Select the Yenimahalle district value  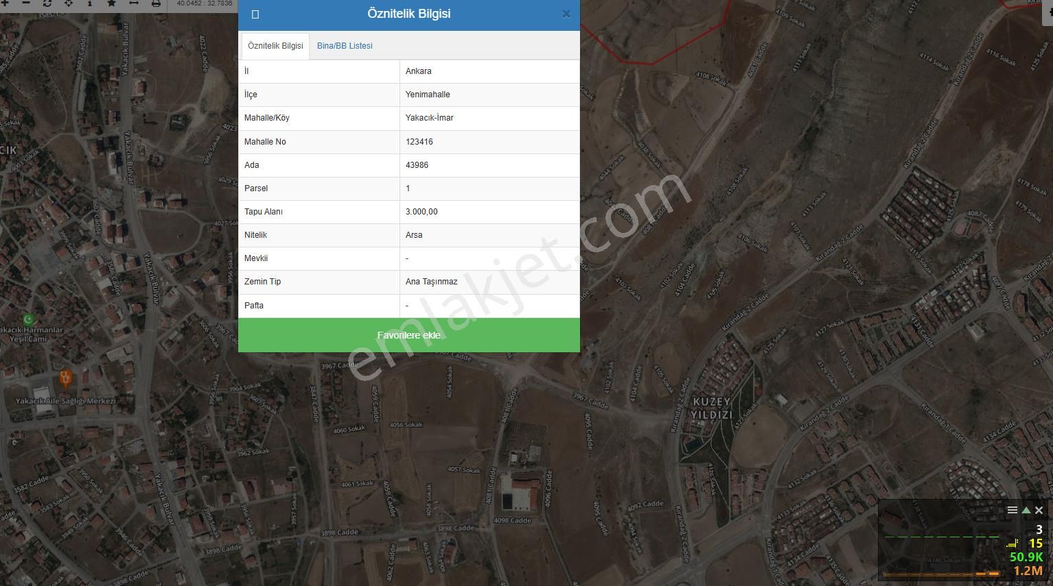point(489,95)
